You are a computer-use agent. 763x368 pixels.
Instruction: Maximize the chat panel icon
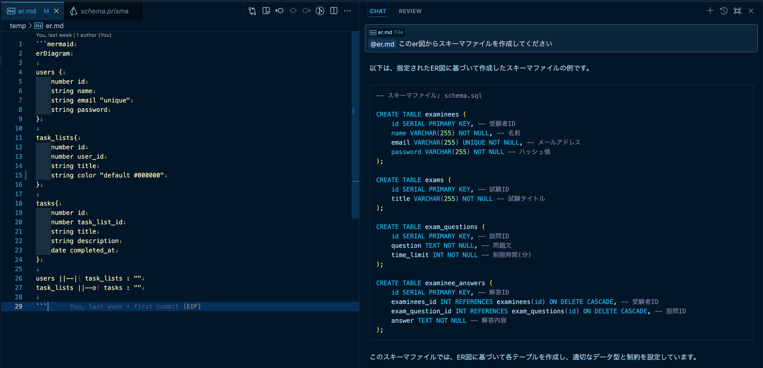coord(737,11)
